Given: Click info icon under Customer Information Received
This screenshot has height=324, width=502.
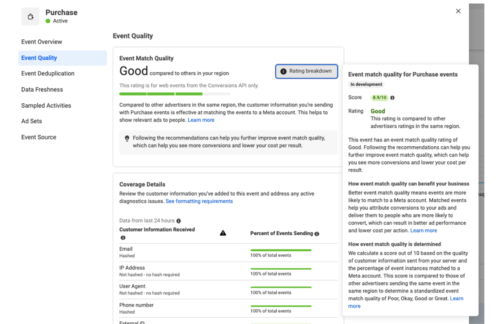Looking at the screenshot, I should 123,238.
